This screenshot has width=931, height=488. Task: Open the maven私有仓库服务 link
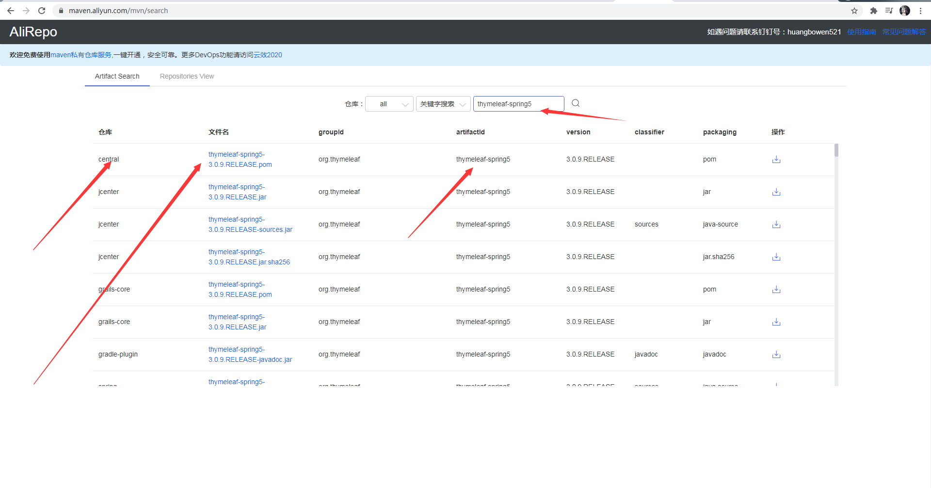coord(81,55)
